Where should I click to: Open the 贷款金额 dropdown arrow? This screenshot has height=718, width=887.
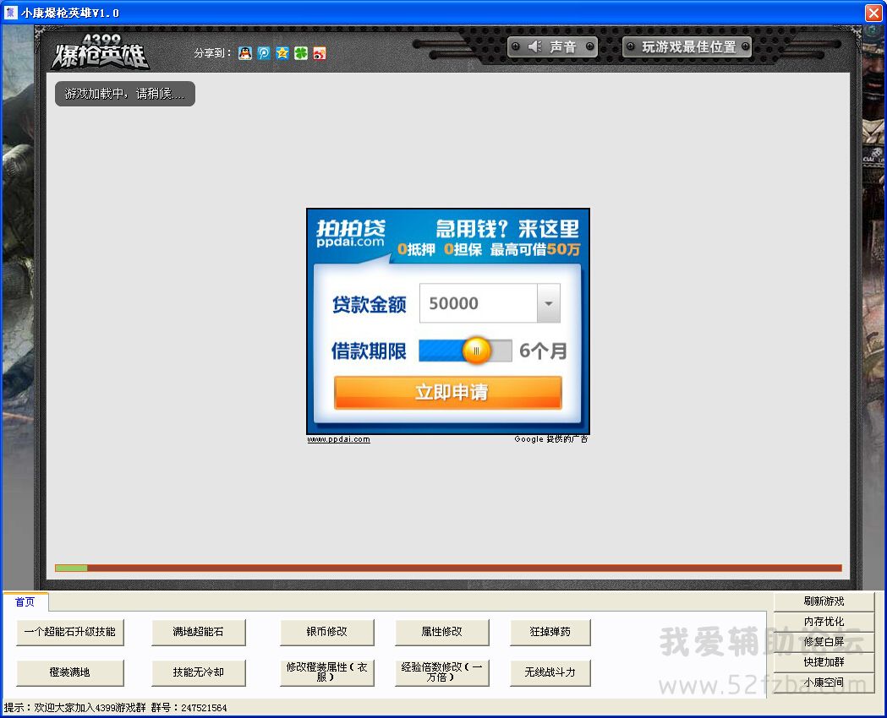click(548, 303)
